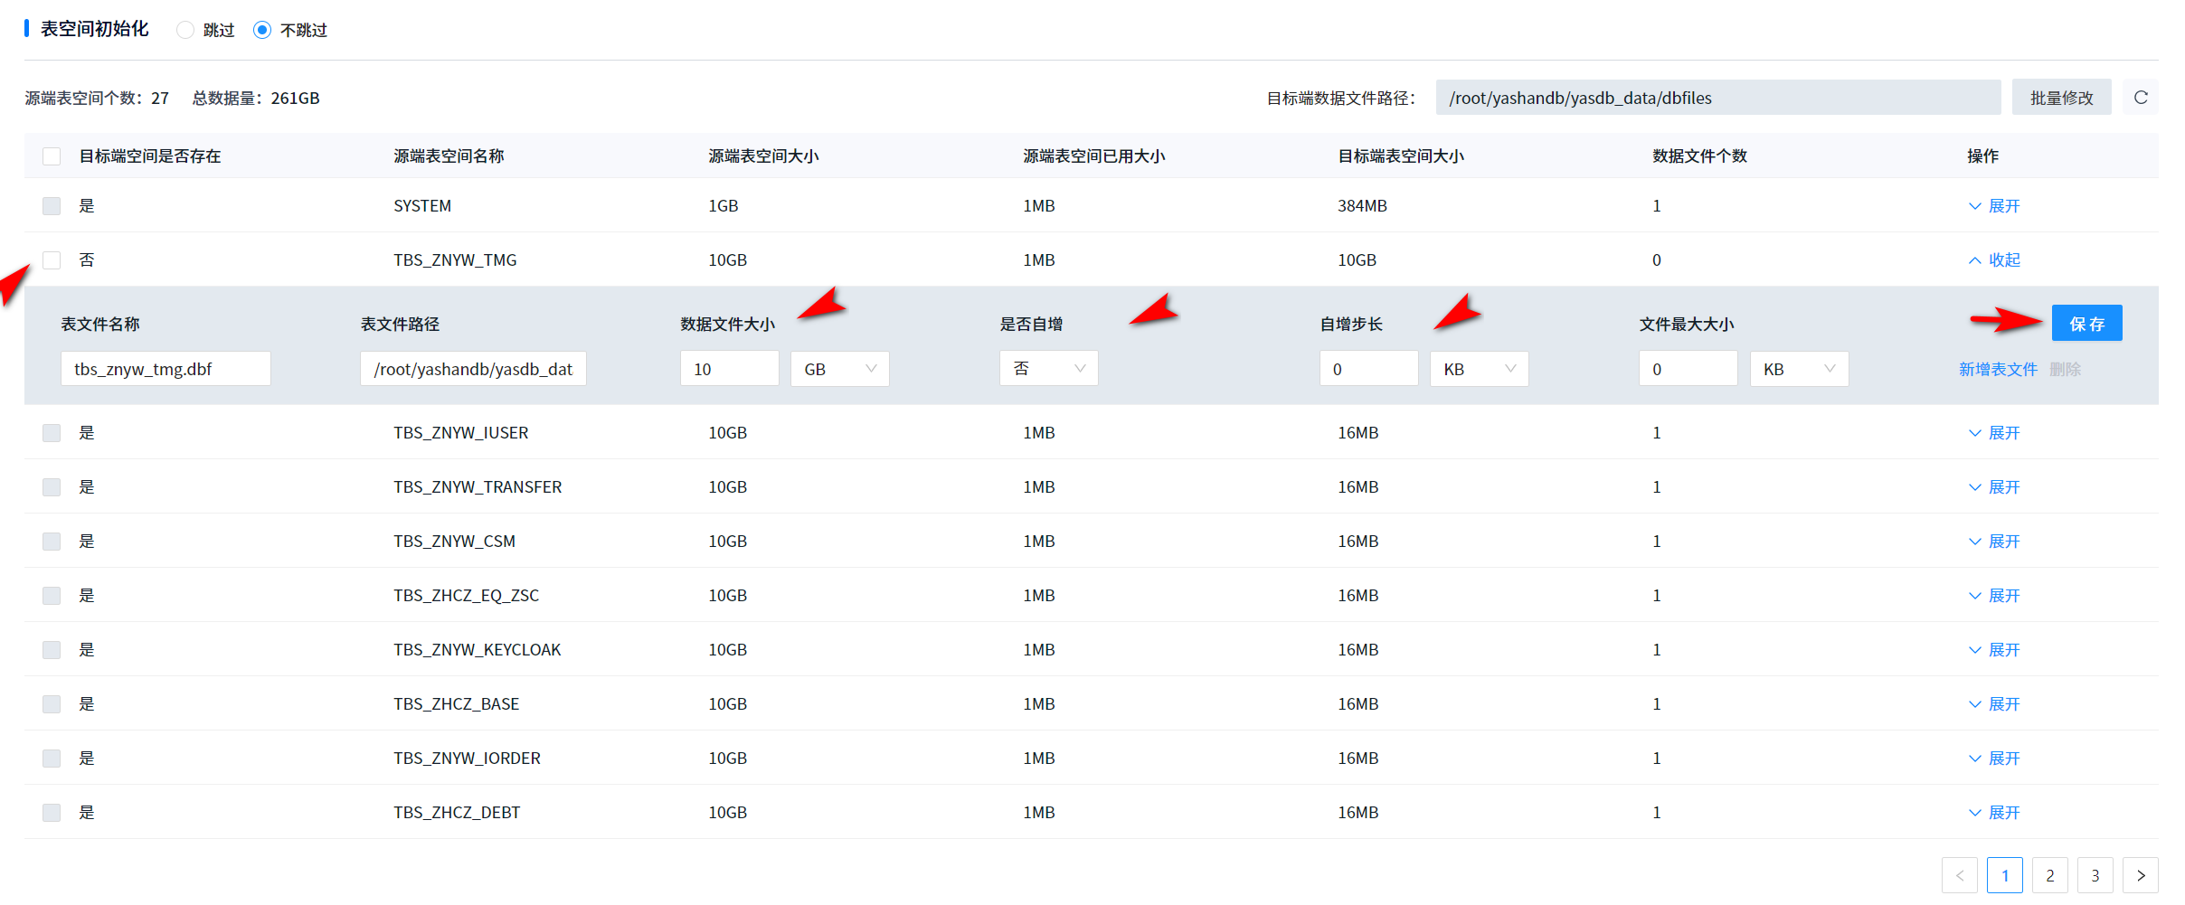Click the 表文件名称 input field
Viewport: 2185px width, 905px height.
click(x=166, y=369)
